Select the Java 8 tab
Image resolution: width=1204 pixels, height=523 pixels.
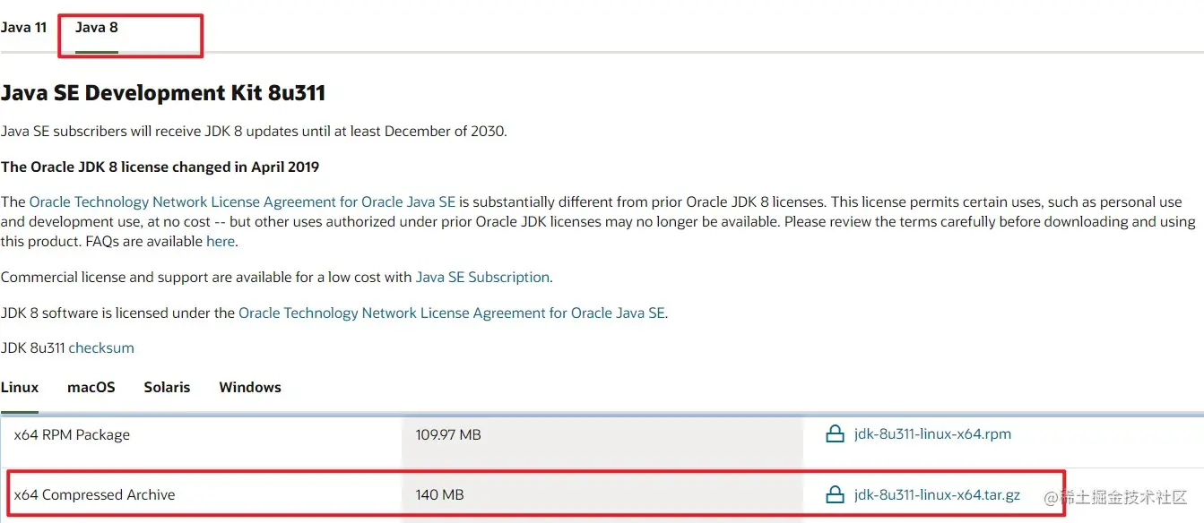pyautogui.click(x=97, y=28)
